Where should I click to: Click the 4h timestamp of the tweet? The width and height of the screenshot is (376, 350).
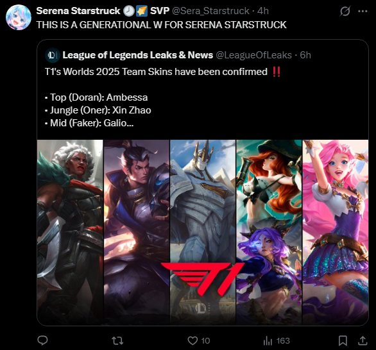click(263, 11)
